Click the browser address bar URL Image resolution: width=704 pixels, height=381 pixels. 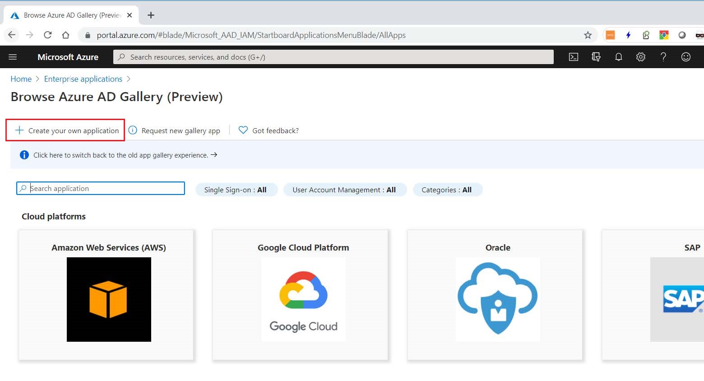[251, 35]
